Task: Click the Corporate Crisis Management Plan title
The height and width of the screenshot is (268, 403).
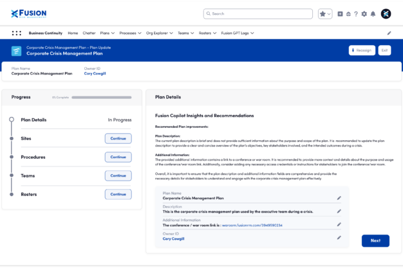Action: (x=64, y=53)
